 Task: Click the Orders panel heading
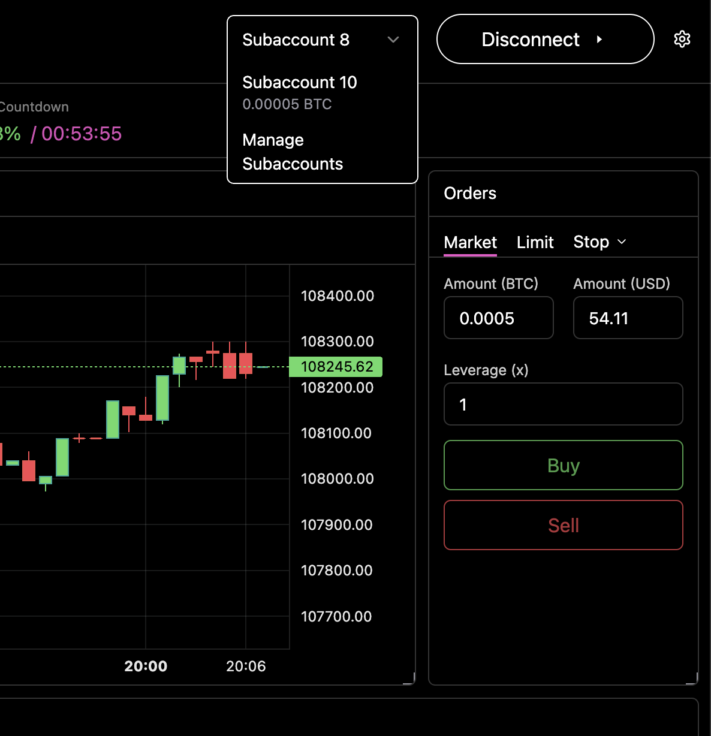[470, 194]
